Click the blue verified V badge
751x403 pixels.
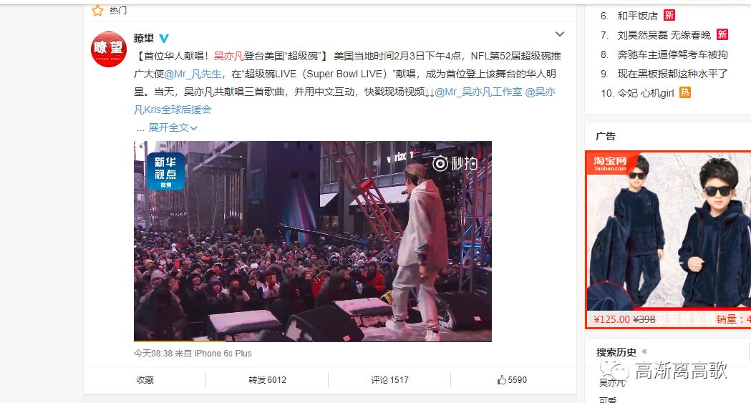[x=164, y=38]
